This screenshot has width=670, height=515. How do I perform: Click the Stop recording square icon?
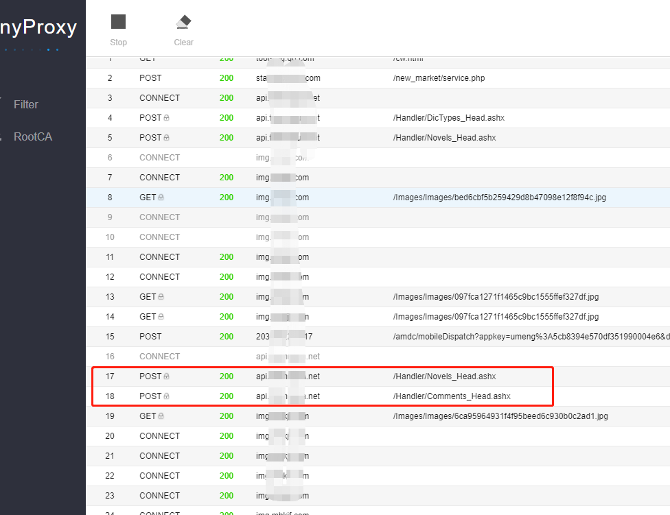pos(118,22)
